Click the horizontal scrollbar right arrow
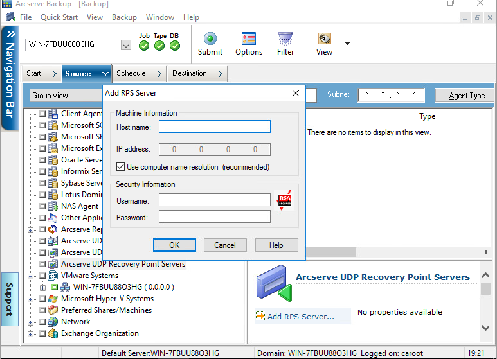The width and height of the screenshot is (497, 359). point(485,252)
